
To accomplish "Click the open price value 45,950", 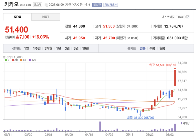I will [79, 38].
